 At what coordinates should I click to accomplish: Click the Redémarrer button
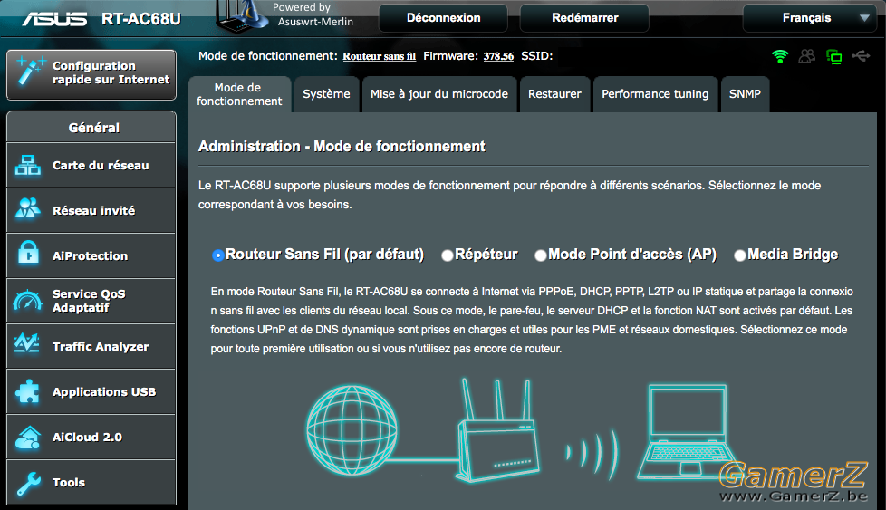tap(585, 18)
